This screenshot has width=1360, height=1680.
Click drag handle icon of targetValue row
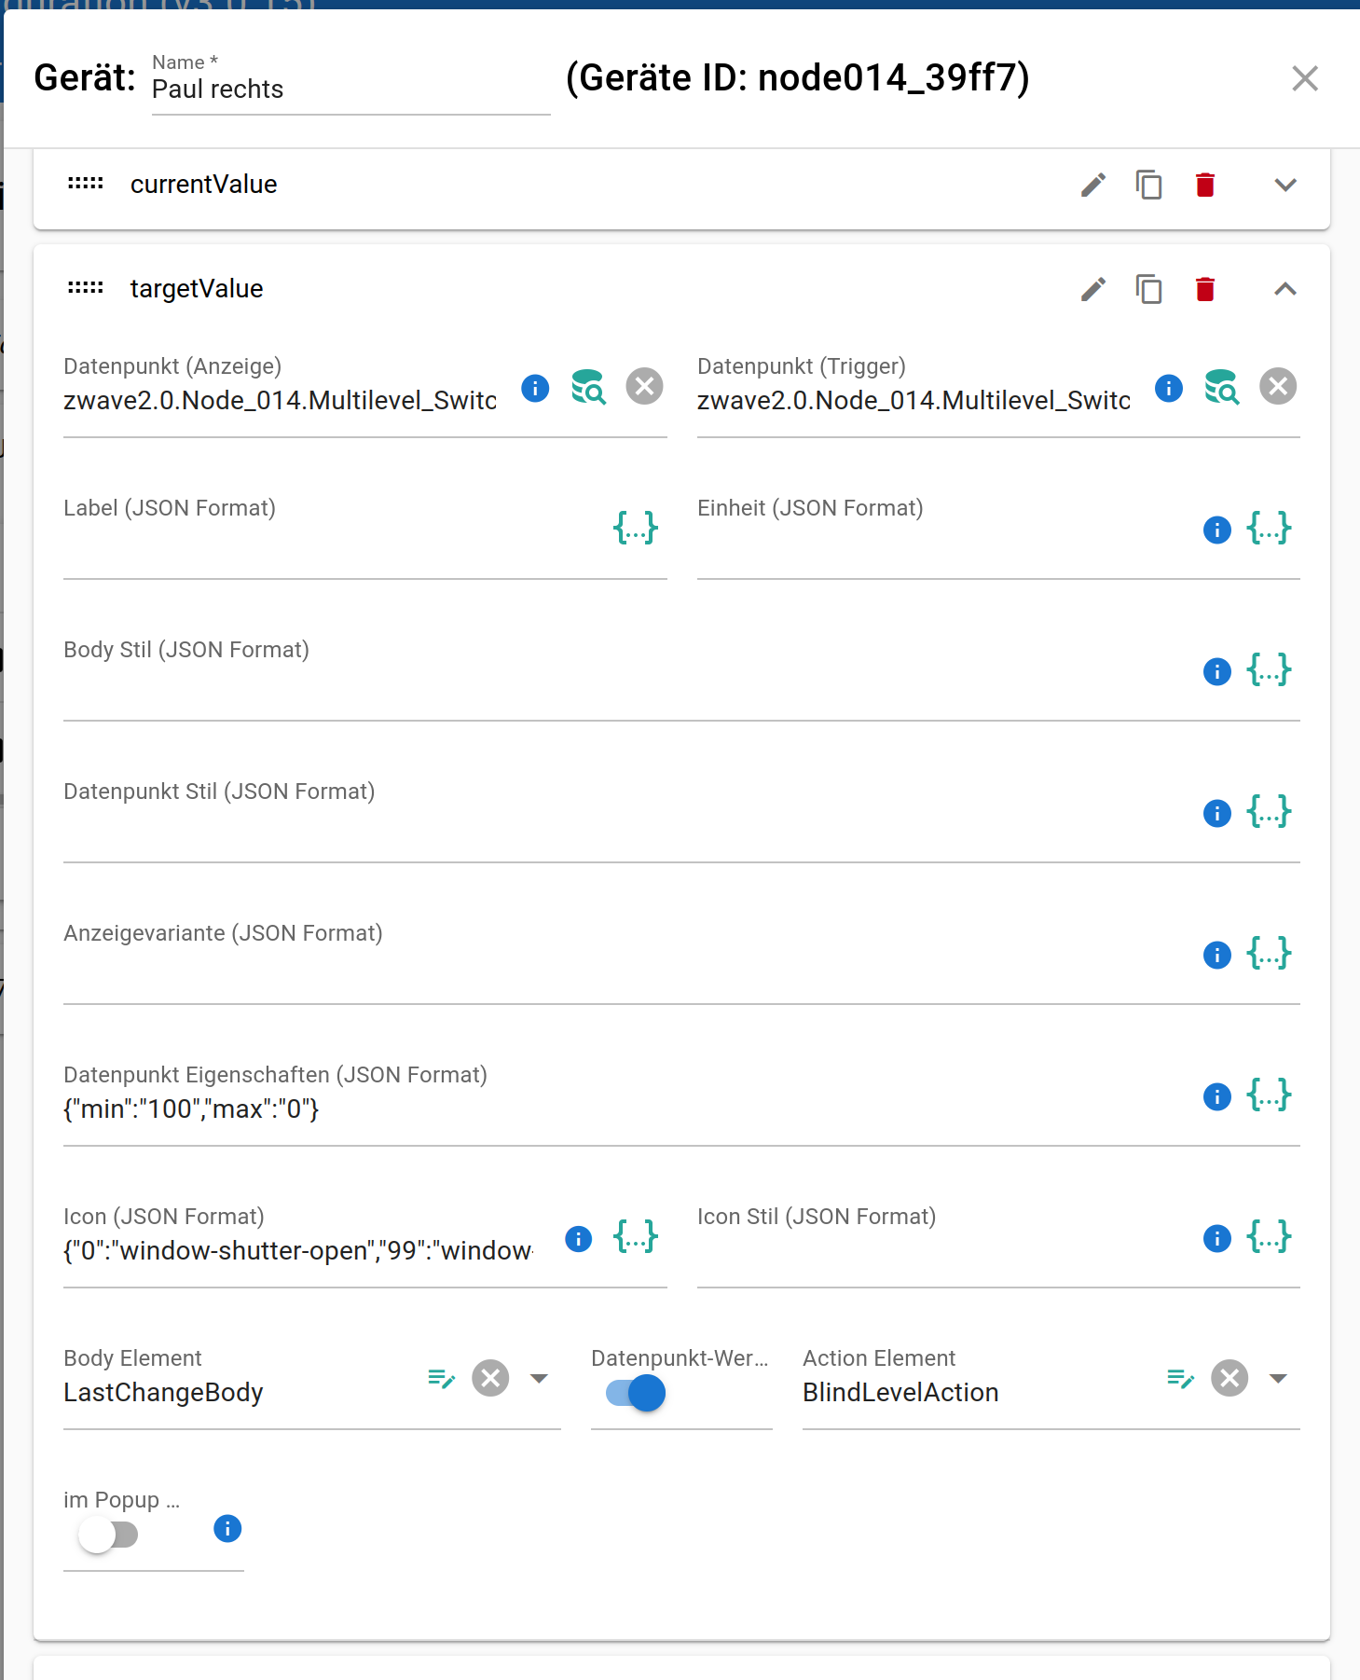point(85,288)
